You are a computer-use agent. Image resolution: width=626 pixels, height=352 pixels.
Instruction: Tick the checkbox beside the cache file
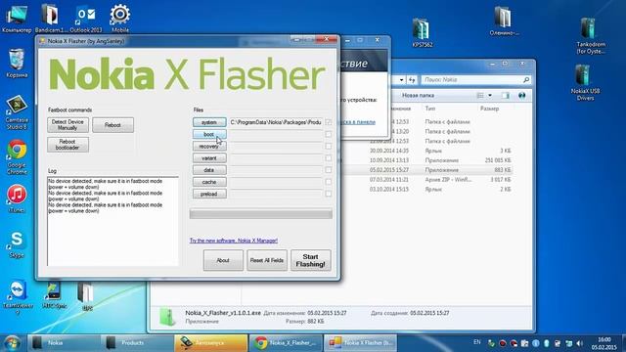coord(329,182)
